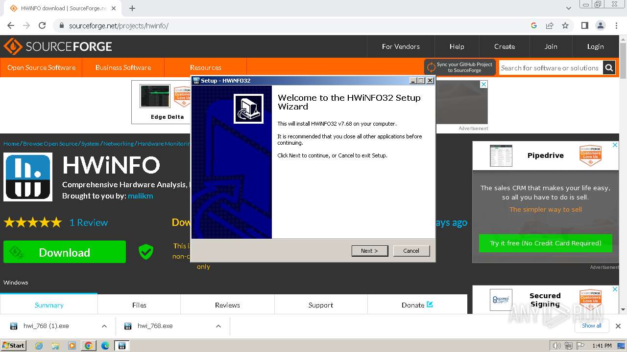627x352 pixels.
Task: Click the SourceForge logo
Action: (58, 46)
